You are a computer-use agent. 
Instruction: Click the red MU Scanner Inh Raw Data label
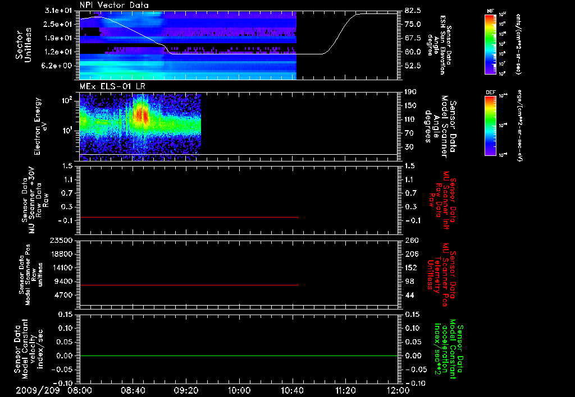tap(444, 200)
